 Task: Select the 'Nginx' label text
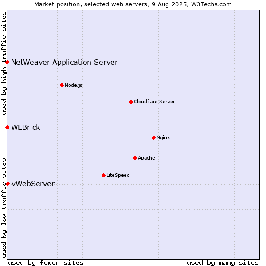(x=163, y=137)
